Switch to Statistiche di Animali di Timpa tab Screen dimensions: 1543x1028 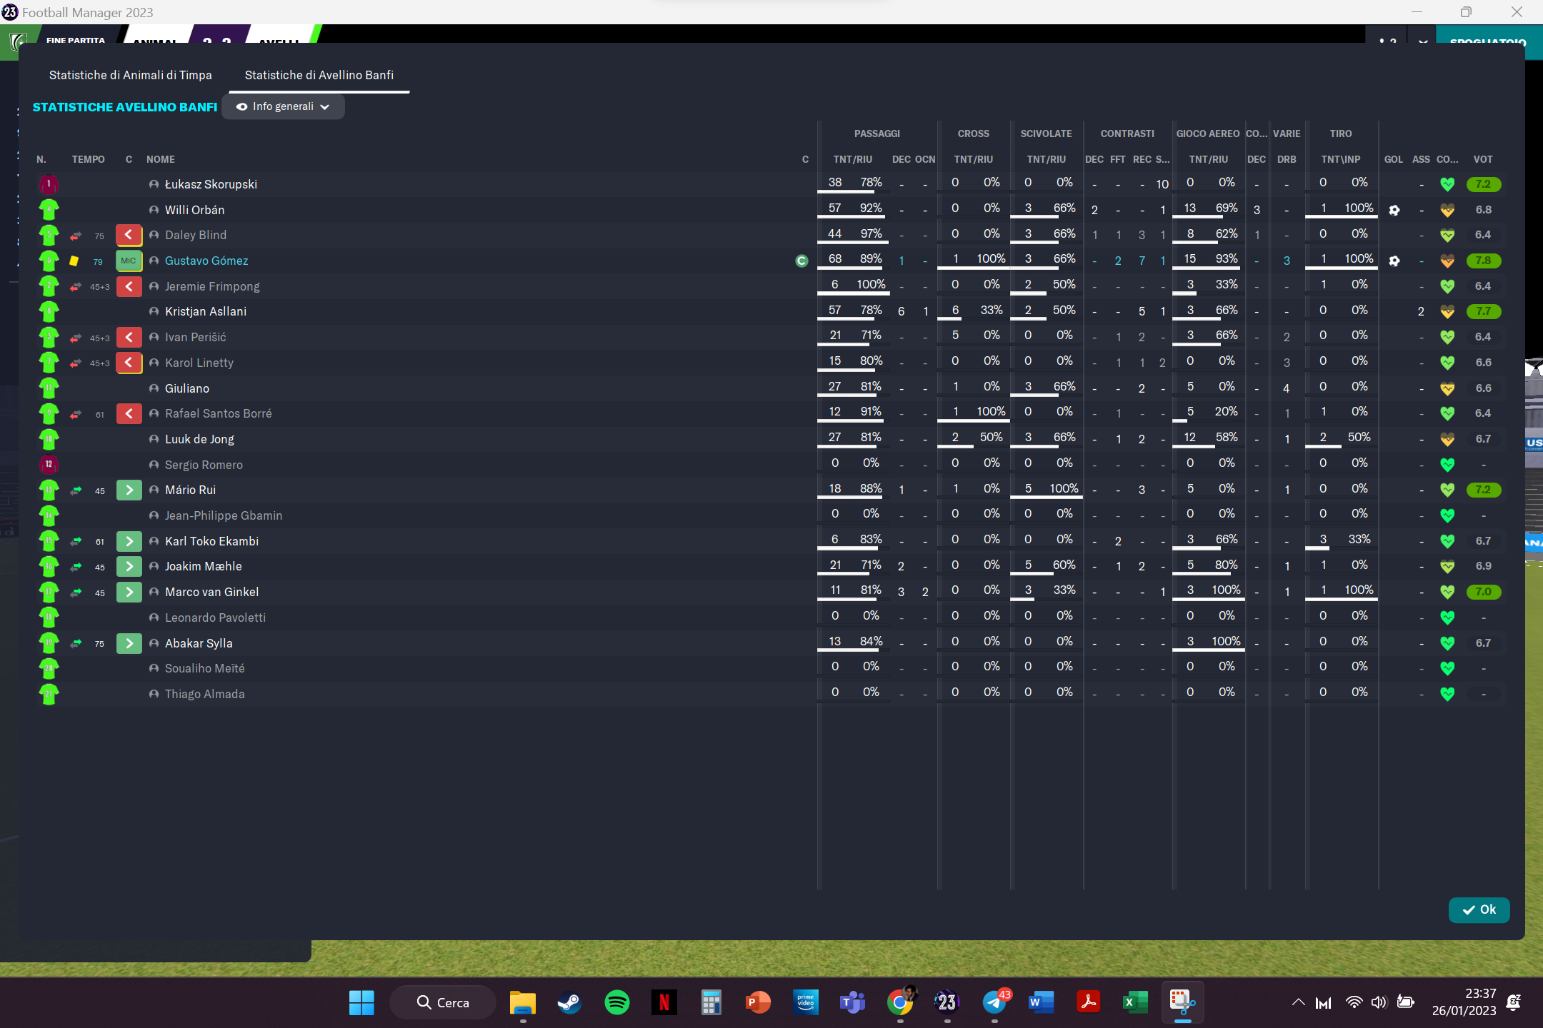click(x=130, y=75)
